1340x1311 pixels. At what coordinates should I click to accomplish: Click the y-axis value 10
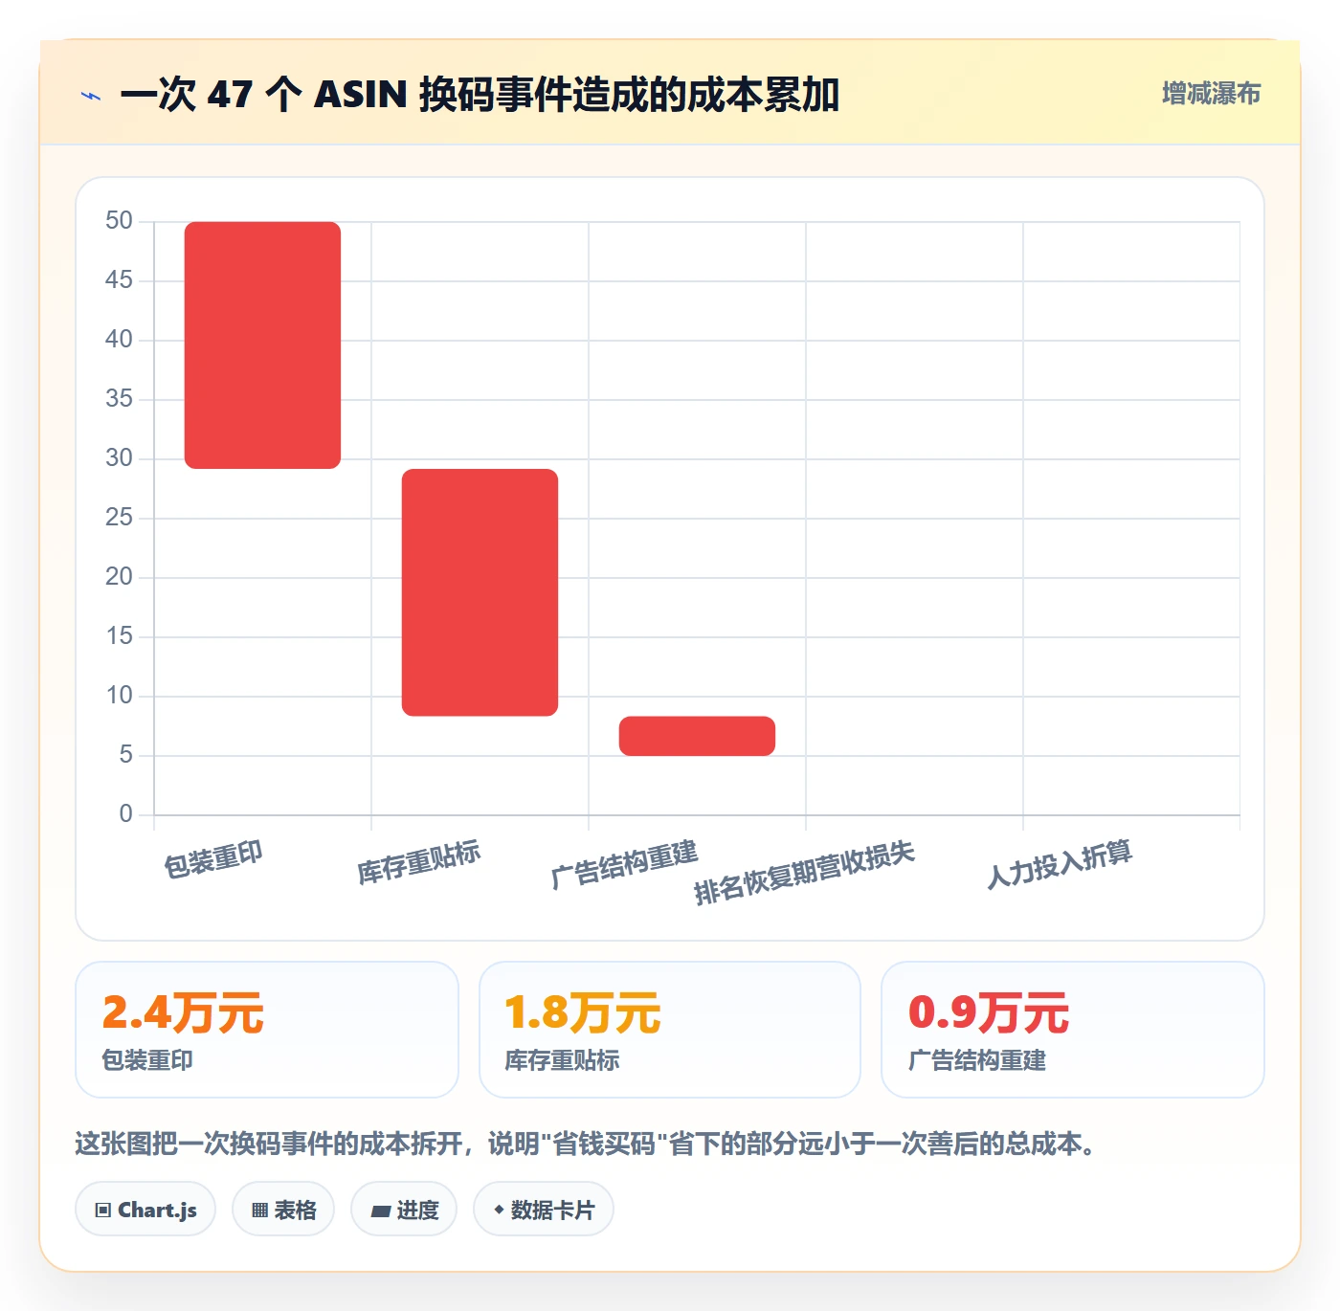(119, 696)
